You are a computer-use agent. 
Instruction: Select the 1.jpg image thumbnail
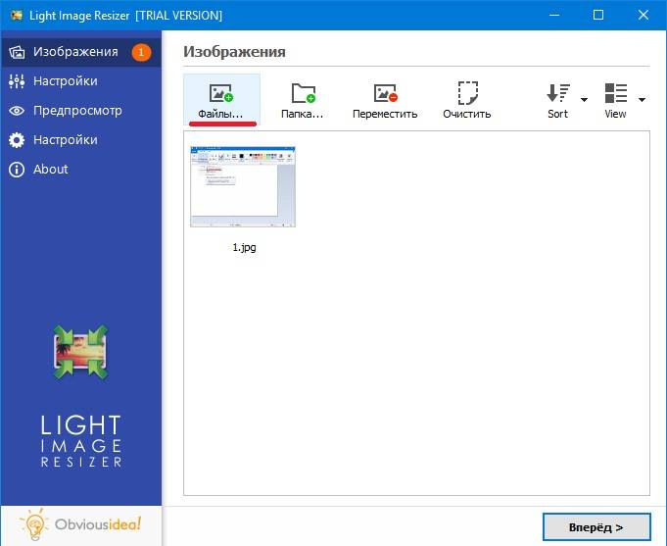[x=243, y=186]
